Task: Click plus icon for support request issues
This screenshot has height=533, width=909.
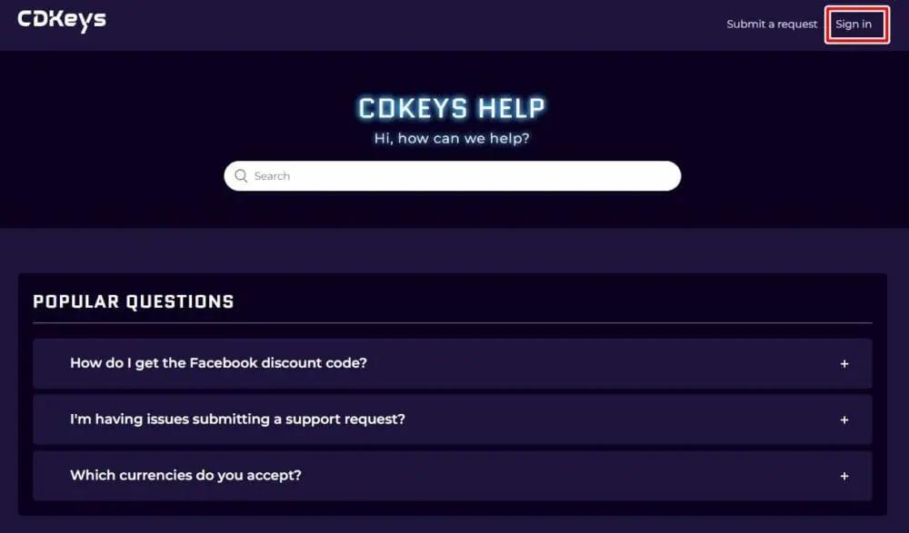Action: pos(844,420)
